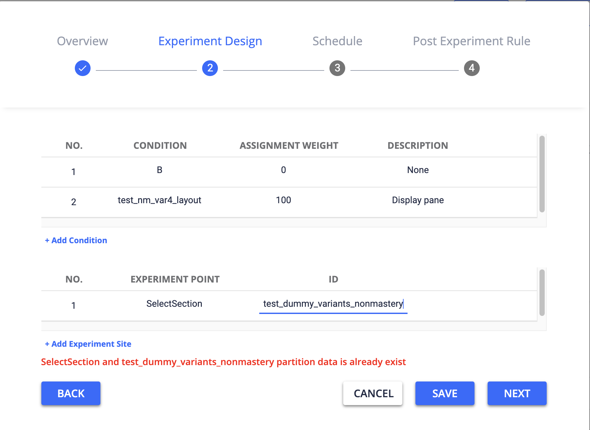The image size is (590, 430).
Task: Click the + Add Experiment Site link
Action: (x=88, y=344)
